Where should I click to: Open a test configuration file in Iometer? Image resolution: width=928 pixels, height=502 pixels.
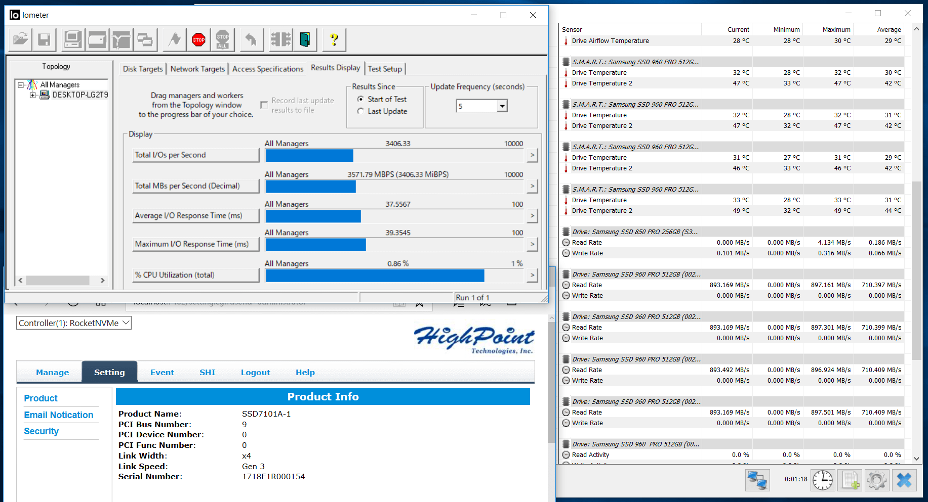pyautogui.click(x=21, y=39)
